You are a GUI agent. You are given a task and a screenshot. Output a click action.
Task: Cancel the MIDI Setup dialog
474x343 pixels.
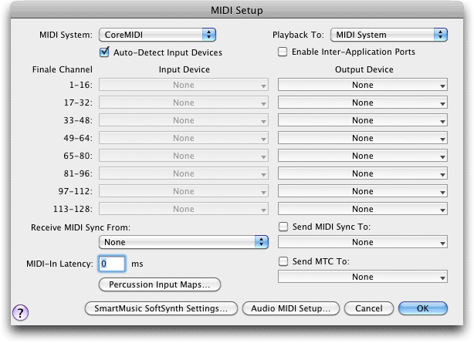point(369,308)
